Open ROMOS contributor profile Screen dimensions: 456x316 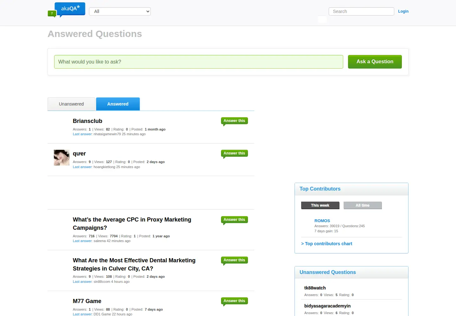(322, 221)
